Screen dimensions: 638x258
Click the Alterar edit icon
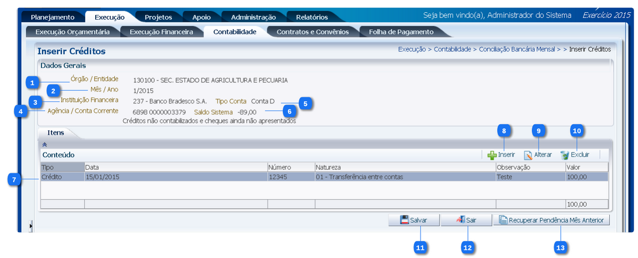528,155
